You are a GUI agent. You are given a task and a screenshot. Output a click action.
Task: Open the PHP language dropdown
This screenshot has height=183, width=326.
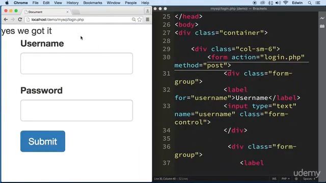click(x=285, y=179)
